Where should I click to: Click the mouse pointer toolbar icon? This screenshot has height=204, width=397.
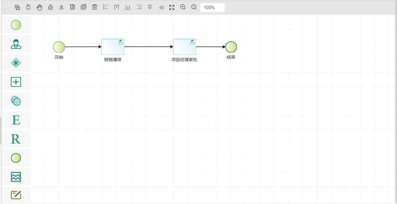pos(28,7)
